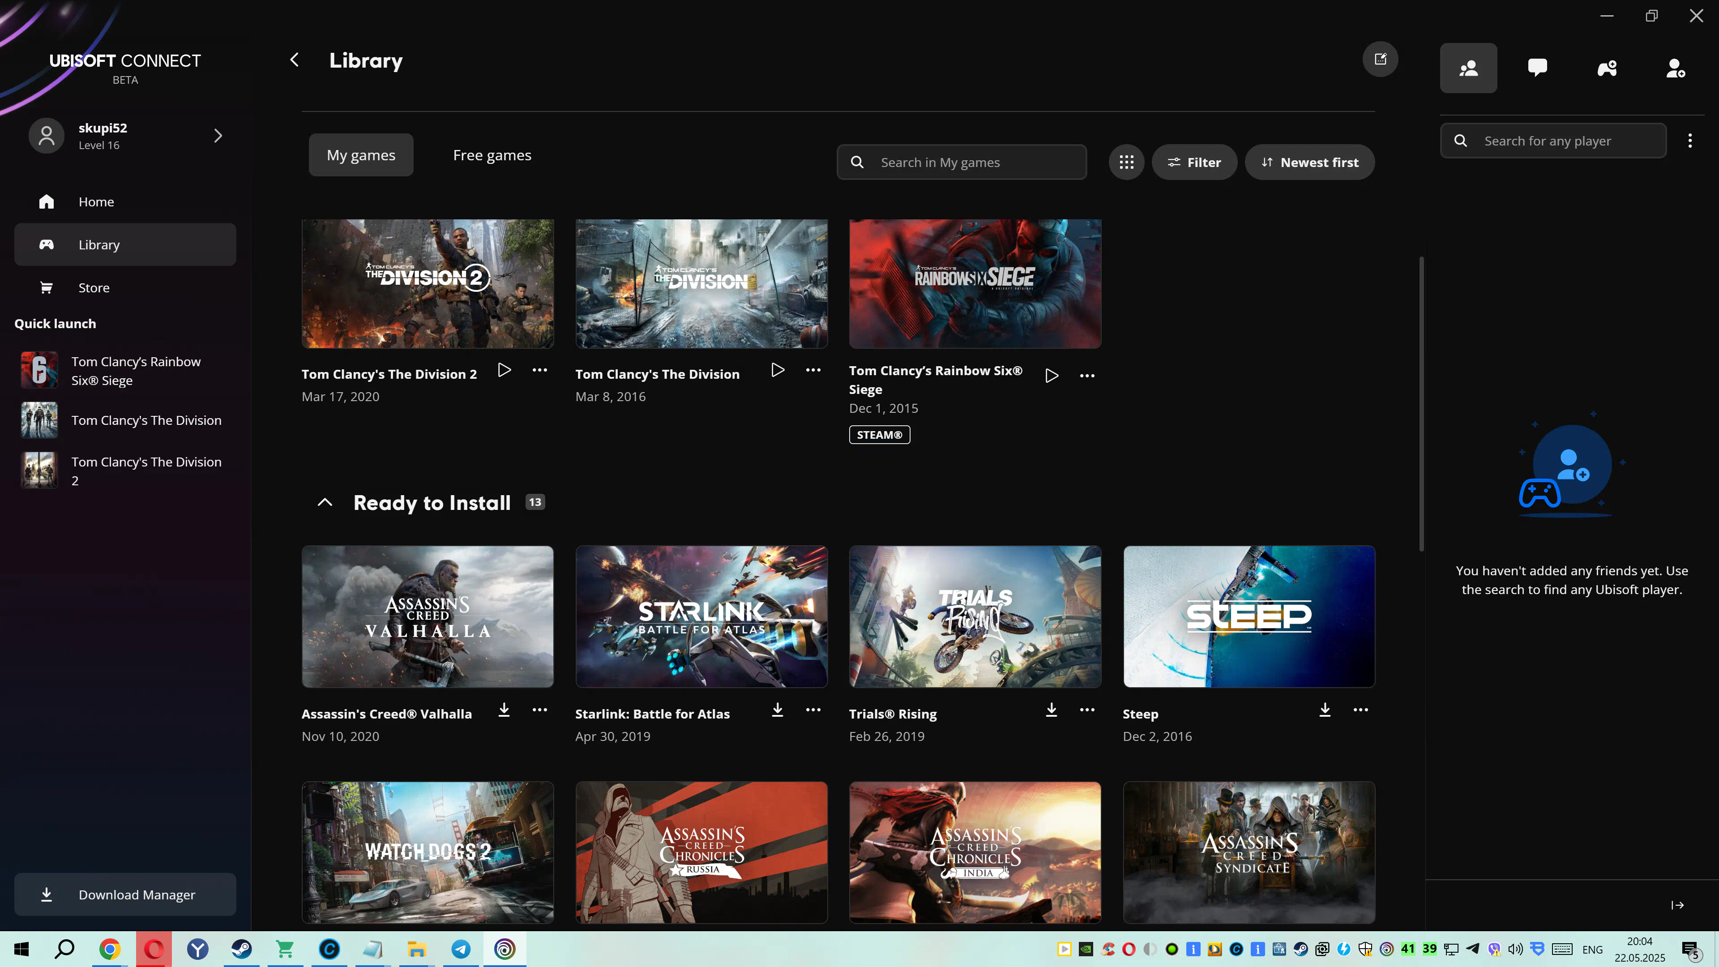Open Trials Rising cover art
This screenshot has width=1719, height=967.
point(975,616)
